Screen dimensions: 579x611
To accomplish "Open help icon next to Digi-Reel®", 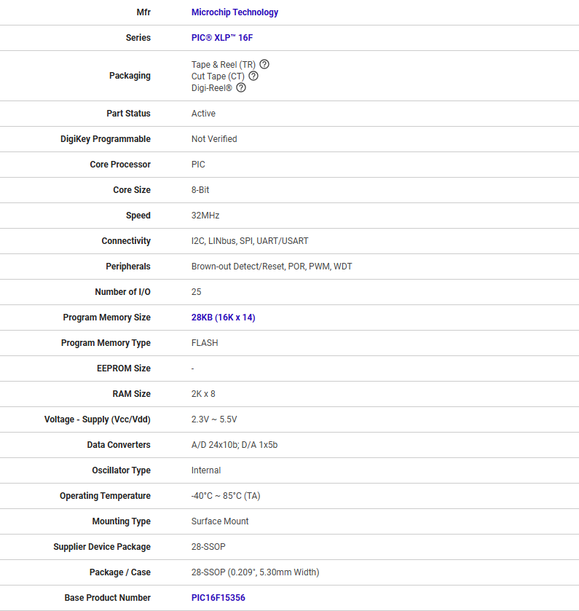I will 241,87.
